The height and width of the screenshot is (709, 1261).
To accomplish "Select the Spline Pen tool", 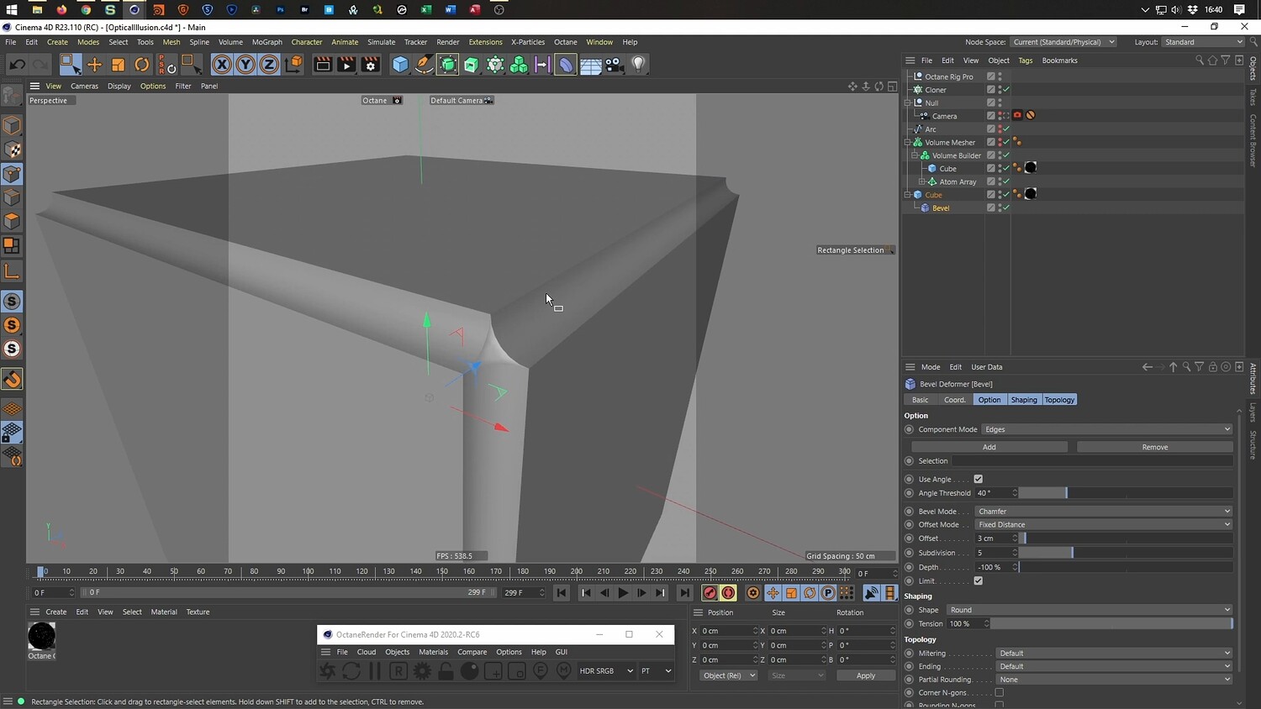I will coord(425,65).
